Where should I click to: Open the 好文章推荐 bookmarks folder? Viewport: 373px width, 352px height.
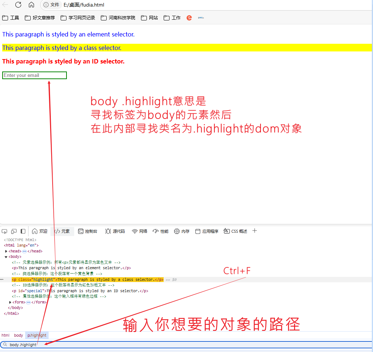pyautogui.click(x=40, y=18)
